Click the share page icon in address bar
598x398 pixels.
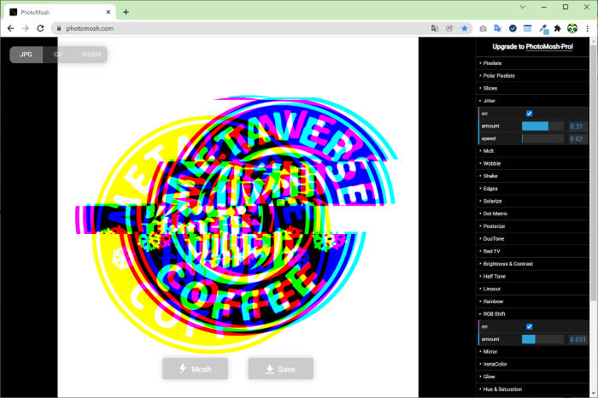tap(449, 28)
